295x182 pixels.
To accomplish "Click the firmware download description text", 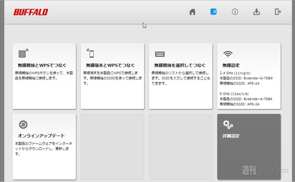I will coord(43,149).
